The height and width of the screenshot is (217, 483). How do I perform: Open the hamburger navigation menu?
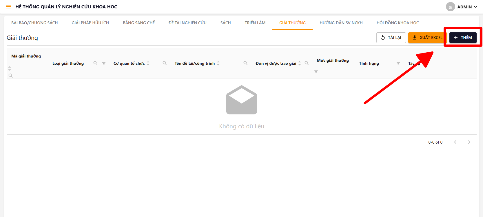(x=9, y=7)
